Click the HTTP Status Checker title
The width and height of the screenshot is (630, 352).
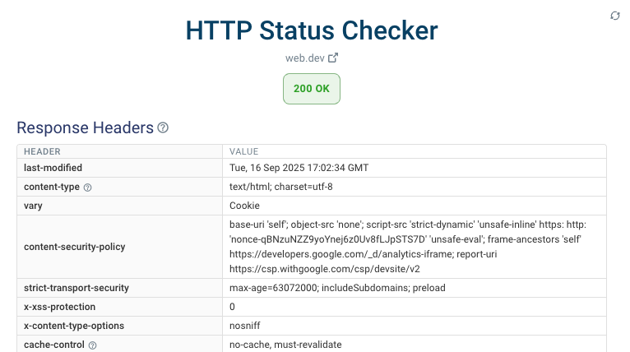312,30
